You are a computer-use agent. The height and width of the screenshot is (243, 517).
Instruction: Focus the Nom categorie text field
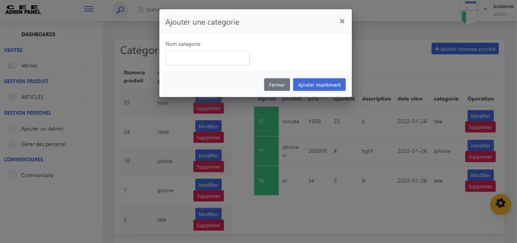coord(207,58)
